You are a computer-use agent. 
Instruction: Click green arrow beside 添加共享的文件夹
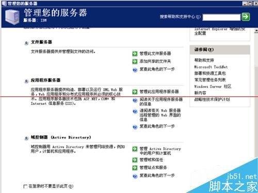(x=135, y=61)
